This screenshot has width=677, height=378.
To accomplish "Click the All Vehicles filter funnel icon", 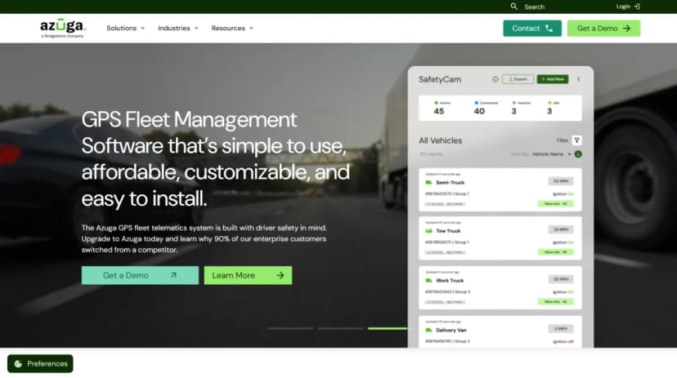I will [576, 140].
